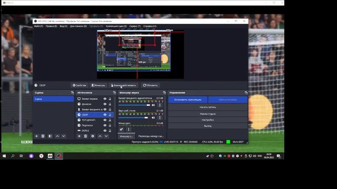Viewport: 337px width, 189px height.
Task: Mute the Захват входного аудиопотока speaker icon
Action: 153,105
